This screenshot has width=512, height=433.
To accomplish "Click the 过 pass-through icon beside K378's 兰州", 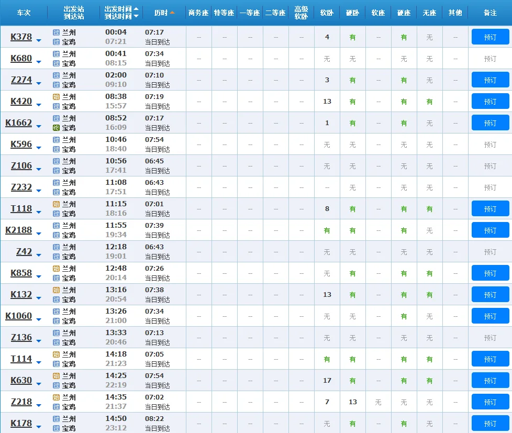I will [x=56, y=32].
